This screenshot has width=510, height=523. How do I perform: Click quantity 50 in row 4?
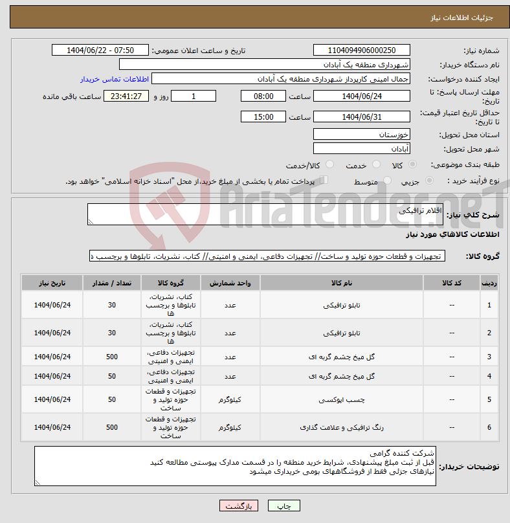click(112, 376)
